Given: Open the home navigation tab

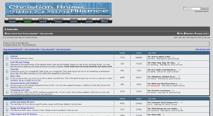Looking at the screenshot, I should [12, 20].
